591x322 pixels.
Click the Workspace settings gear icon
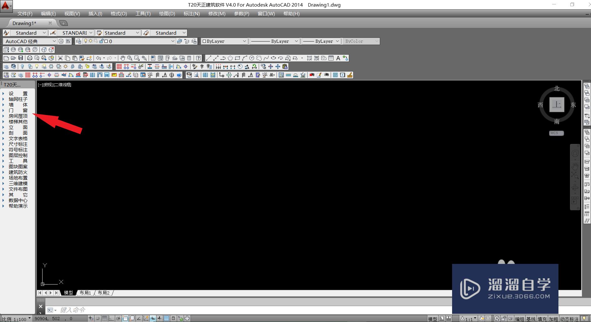pos(61,41)
